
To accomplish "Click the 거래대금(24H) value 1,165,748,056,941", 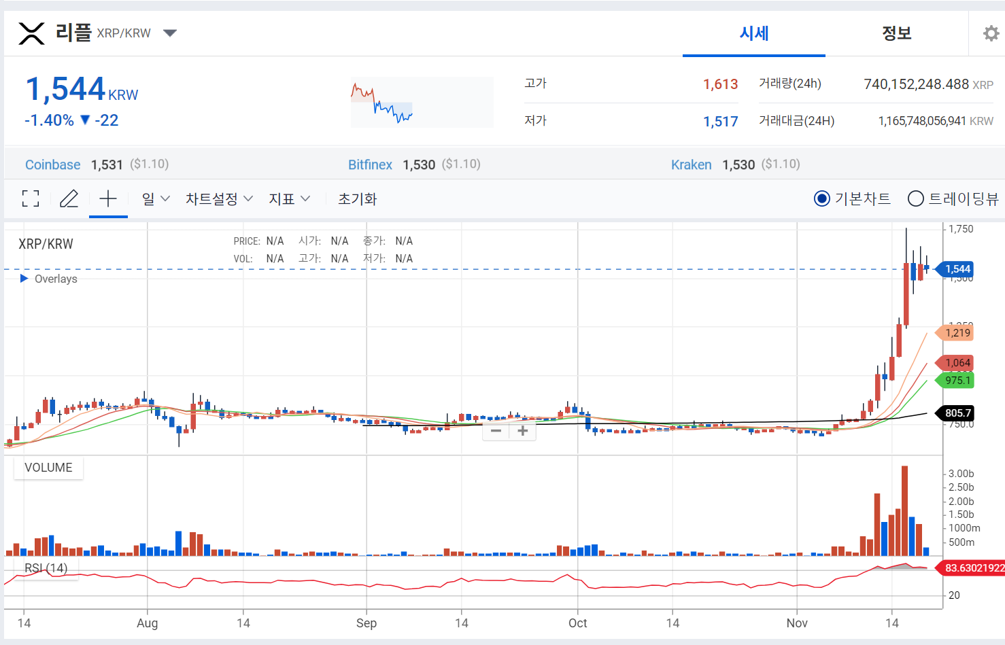I will [x=922, y=121].
